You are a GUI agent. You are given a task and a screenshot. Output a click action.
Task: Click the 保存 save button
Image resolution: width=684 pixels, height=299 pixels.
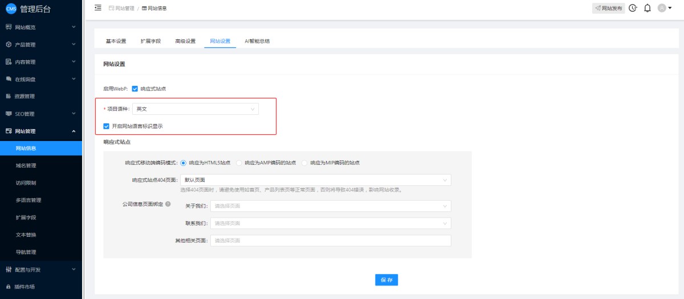[386, 280]
